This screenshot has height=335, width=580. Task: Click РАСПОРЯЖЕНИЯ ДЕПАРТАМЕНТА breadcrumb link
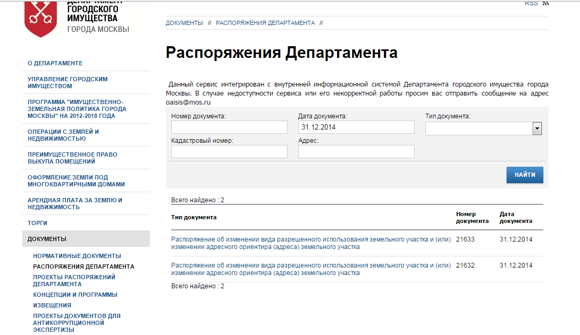pos(265,23)
